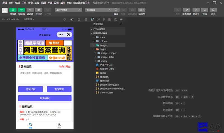Expand the images folder
This screenshot has width=224, height=133.
[x=108, y=45]
